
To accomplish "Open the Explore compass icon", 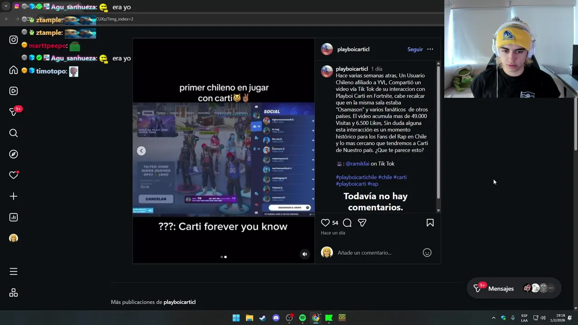I will [x=14, y=154].
